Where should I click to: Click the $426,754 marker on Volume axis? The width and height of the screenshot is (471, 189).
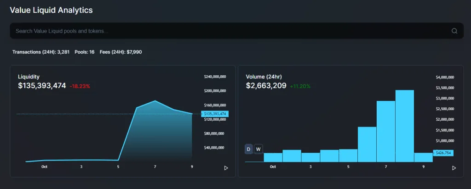[x=443, y=153]
